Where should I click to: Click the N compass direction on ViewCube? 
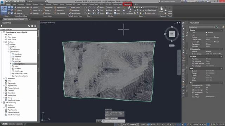tap(172, 27)
